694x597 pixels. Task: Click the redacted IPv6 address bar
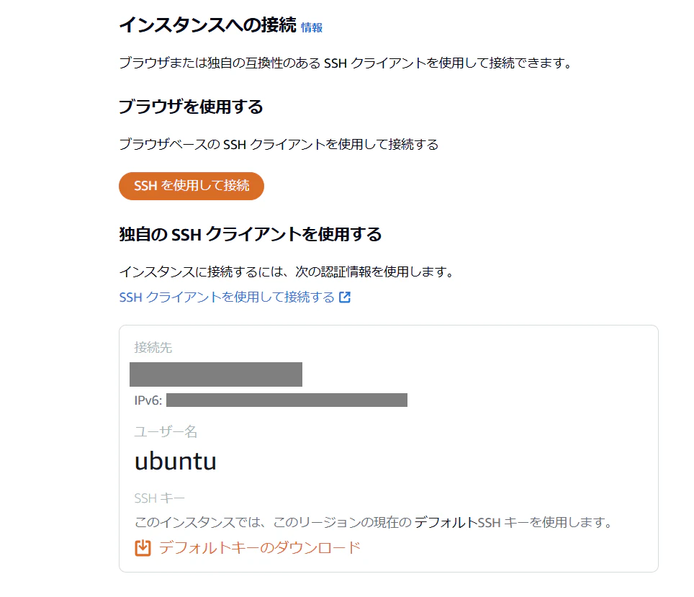coord(287,400)
